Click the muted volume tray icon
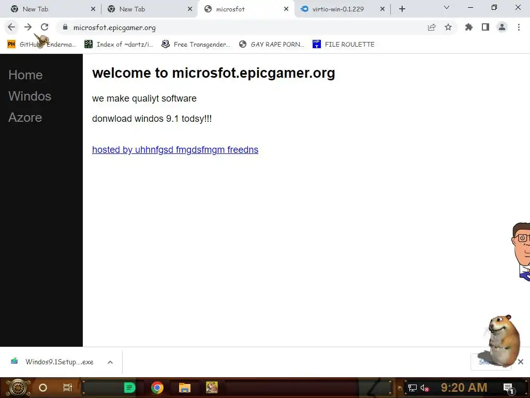 (424, 388)
